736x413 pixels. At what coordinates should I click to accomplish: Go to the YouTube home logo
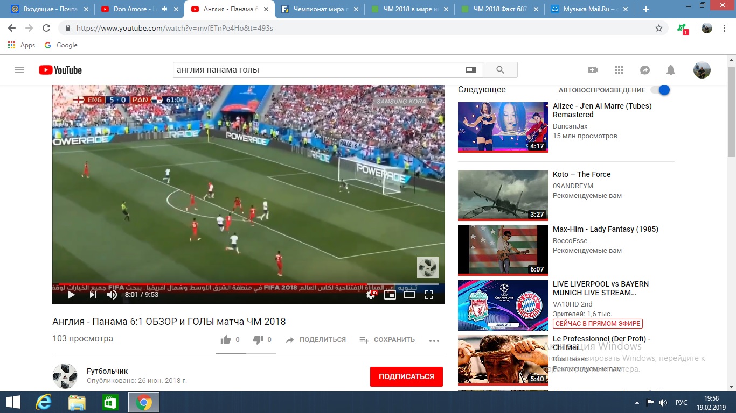60,70
